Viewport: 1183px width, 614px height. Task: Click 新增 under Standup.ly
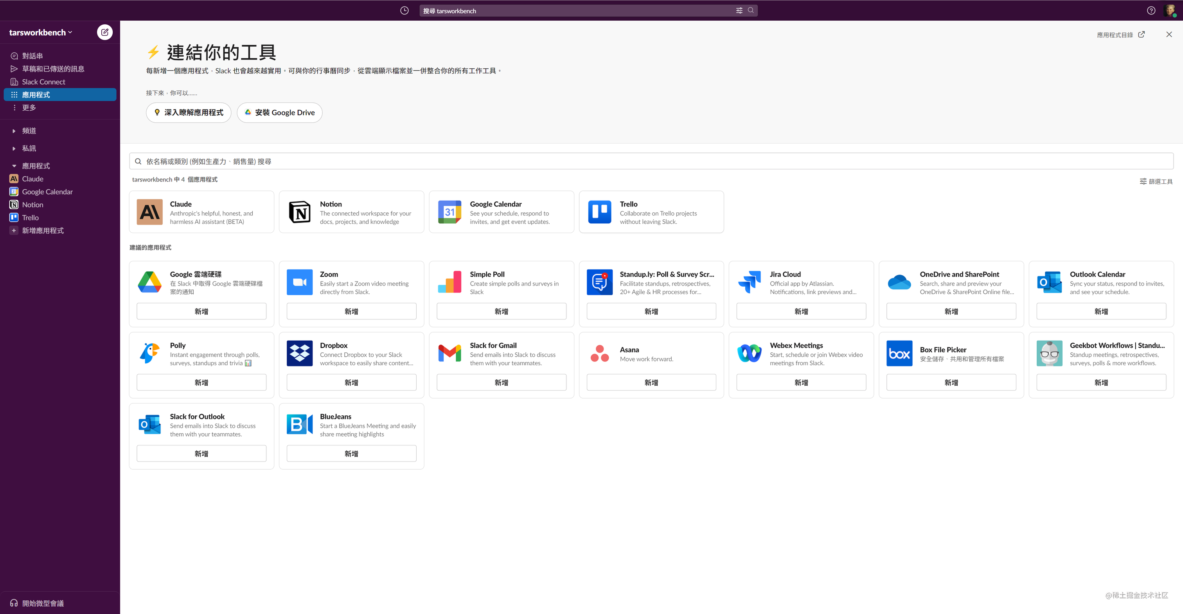[651, 311]
